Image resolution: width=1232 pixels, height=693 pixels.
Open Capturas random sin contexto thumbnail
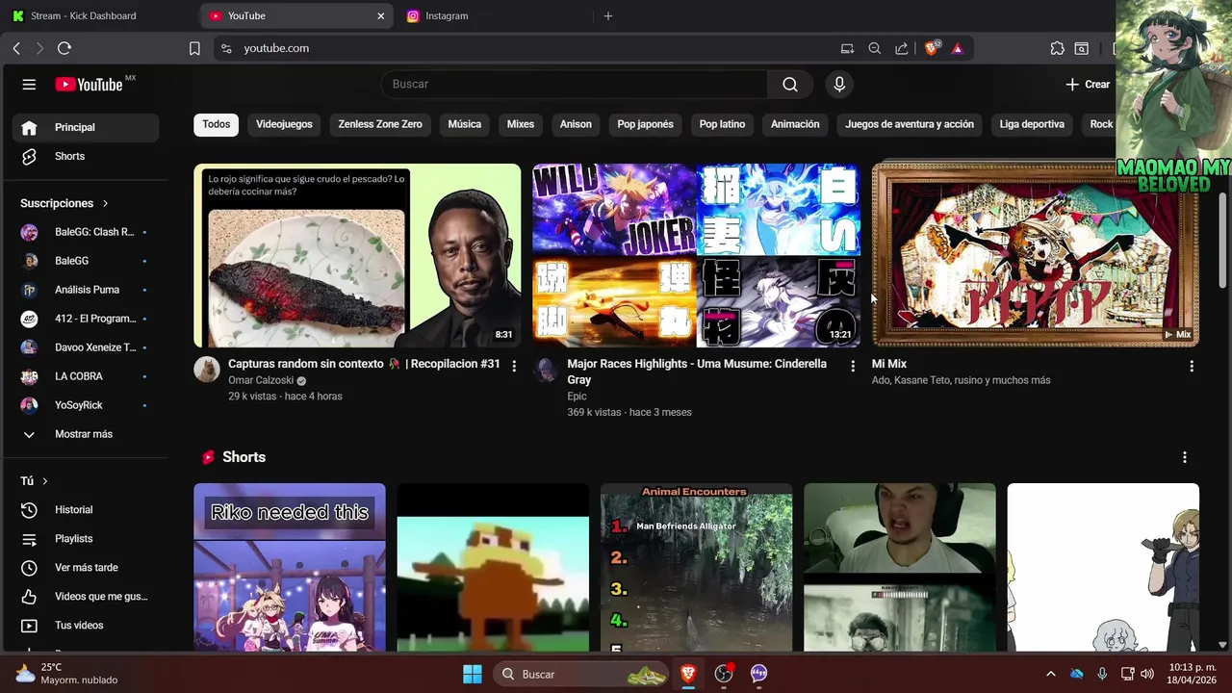click(x=357, y=255)
